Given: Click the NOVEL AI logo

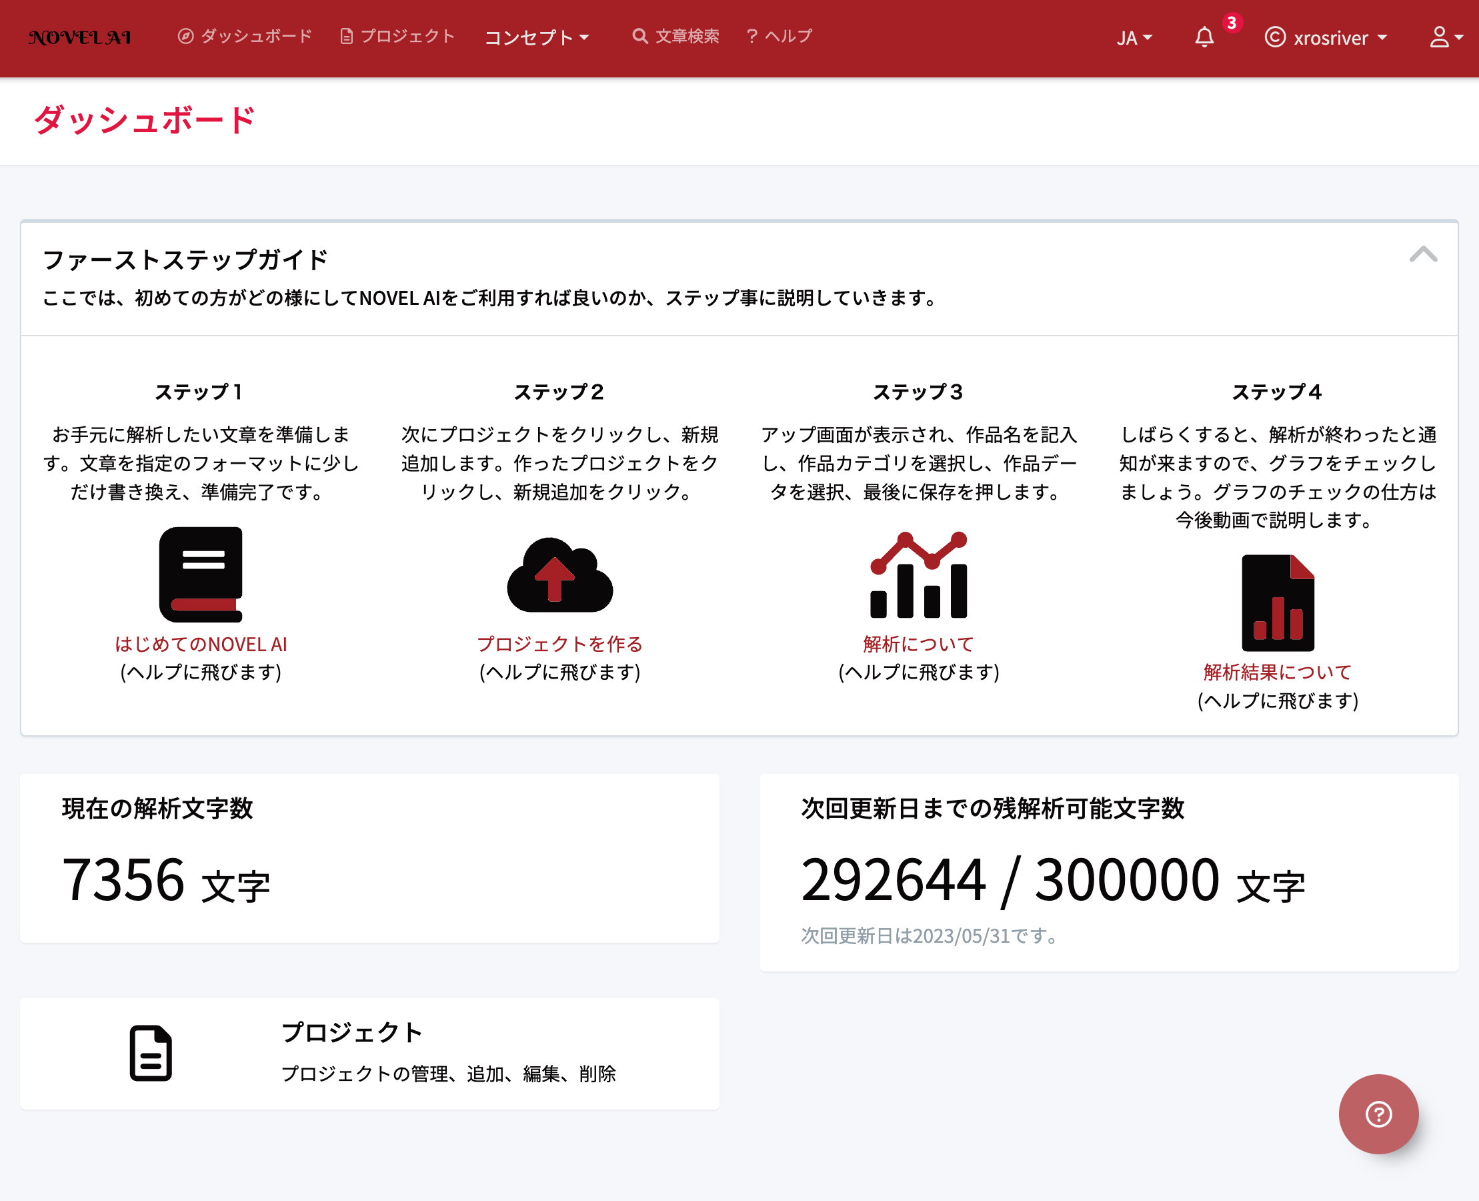Looking at the screenshot, I should click(79, 37).
